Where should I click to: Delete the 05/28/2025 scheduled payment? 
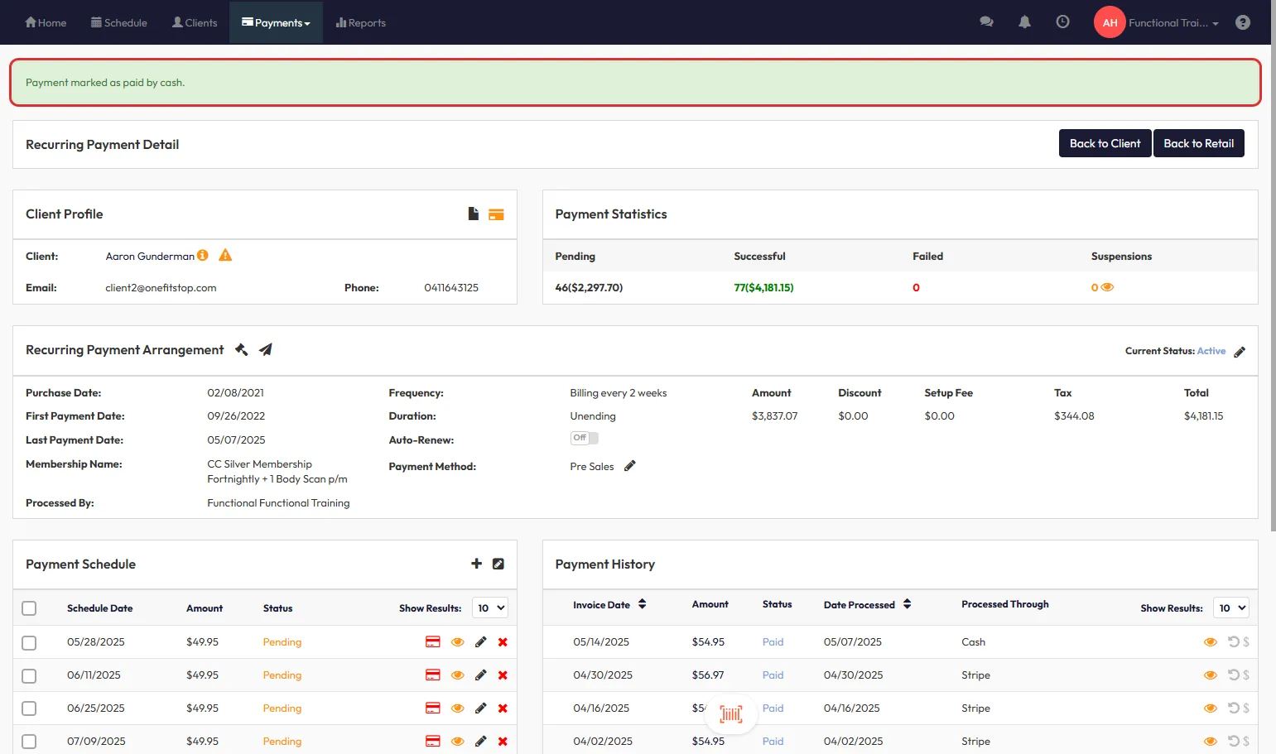(x=503, y=642)
